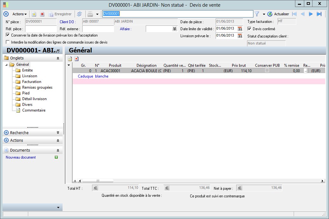Viewport: 329px width, 219px height.
Task: Click the Réf. pièce input field
Action: [x=41, y=29]
